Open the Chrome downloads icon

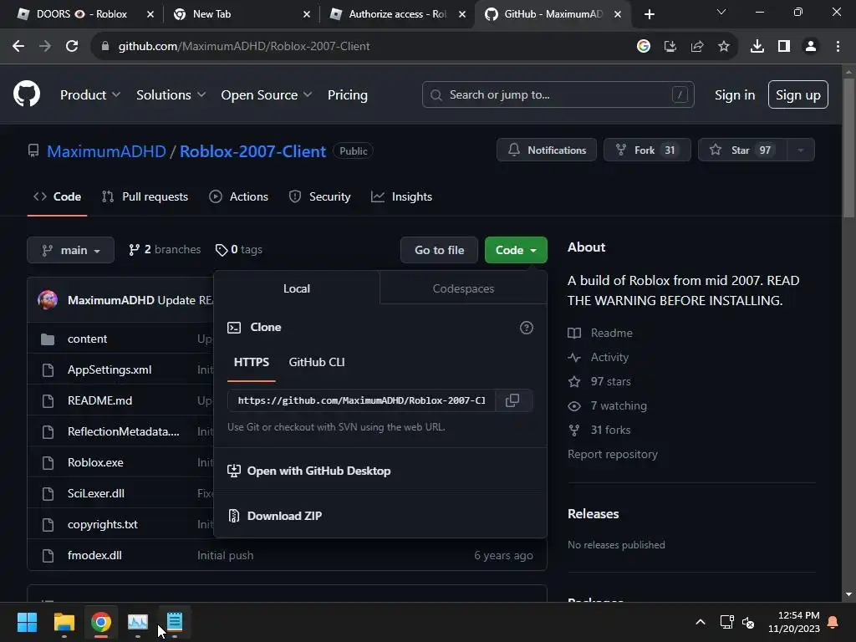[757, 47]
